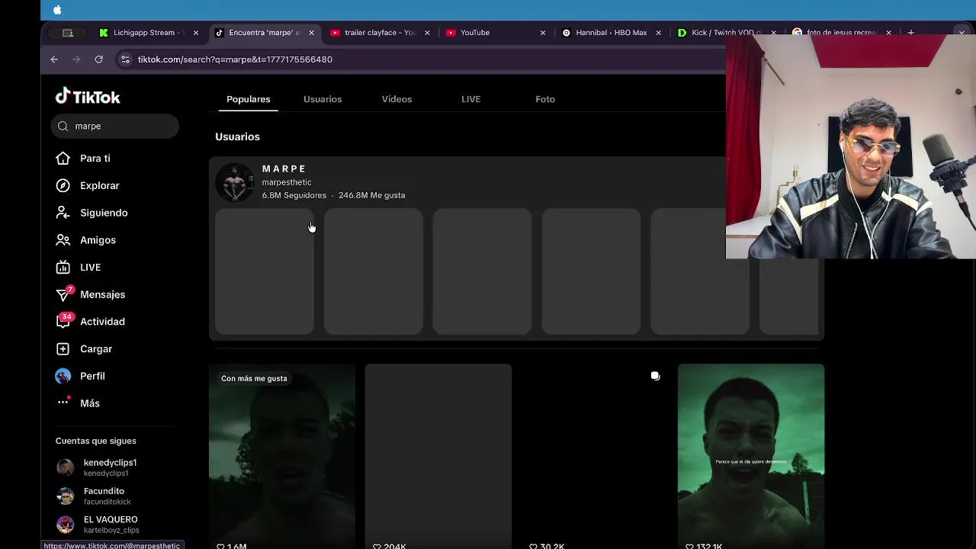This screenshot has width=976, height=549.
Task: Click the Usuarios section heading
Action: pos(237,136)
